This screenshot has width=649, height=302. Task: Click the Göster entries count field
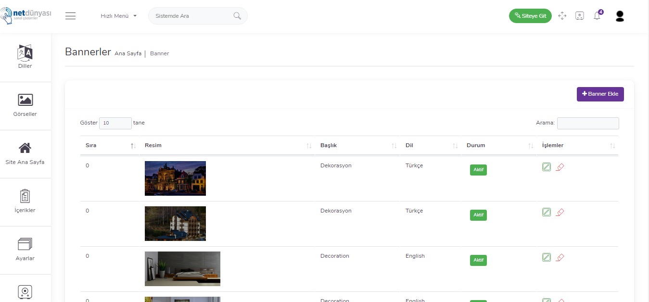click(x=115, y=123)
